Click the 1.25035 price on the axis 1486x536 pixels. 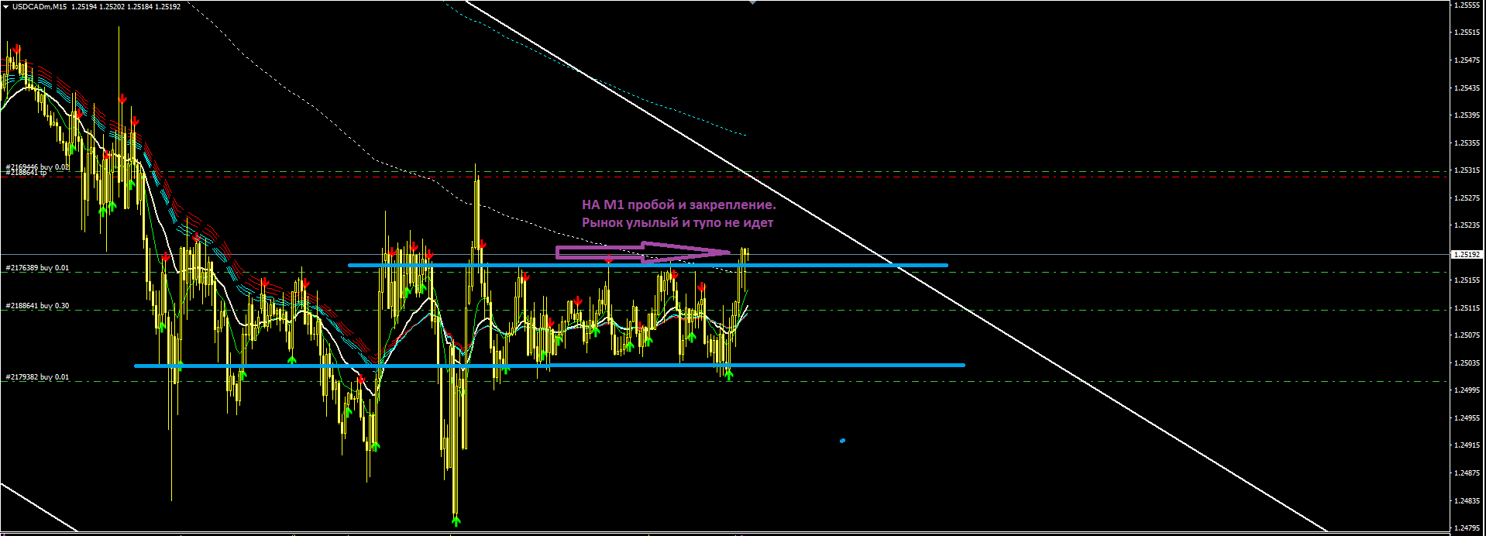pyautogui.click(x=1467, y=362)
